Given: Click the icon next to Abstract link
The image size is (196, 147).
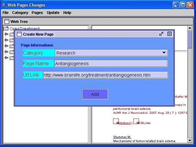Looking at the screenshot, I should coord(116,121).
